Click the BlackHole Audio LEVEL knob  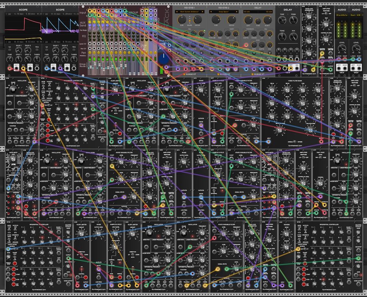point(342,48)
